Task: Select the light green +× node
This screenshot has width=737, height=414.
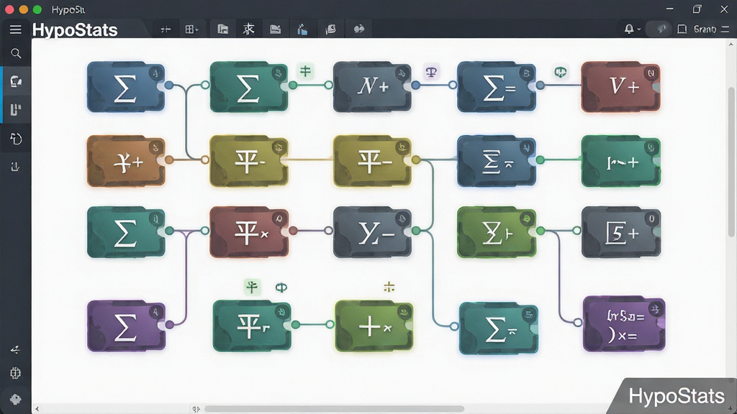Action: (374, 326)
